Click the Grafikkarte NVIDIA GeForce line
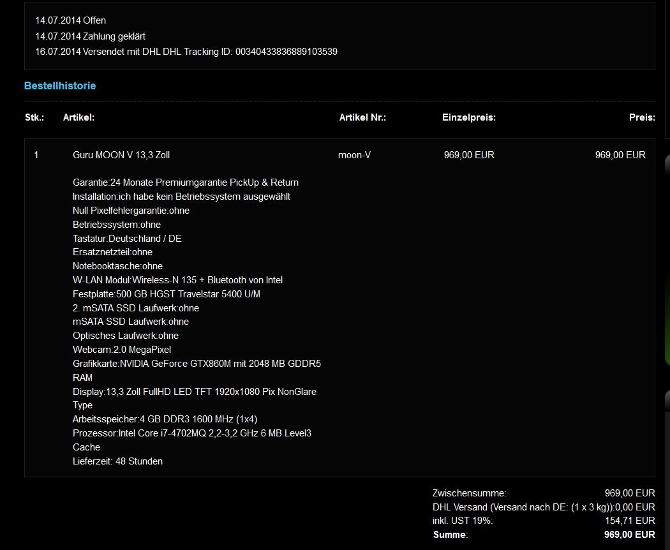 coord(197,364)
